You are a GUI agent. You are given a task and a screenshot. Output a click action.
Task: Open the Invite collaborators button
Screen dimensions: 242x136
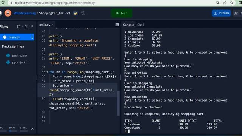[238, 13]
